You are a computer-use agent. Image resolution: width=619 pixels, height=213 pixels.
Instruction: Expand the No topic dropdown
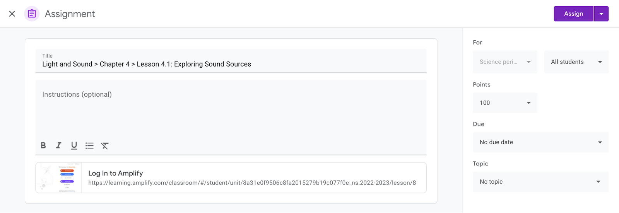[x=540, y=182]
